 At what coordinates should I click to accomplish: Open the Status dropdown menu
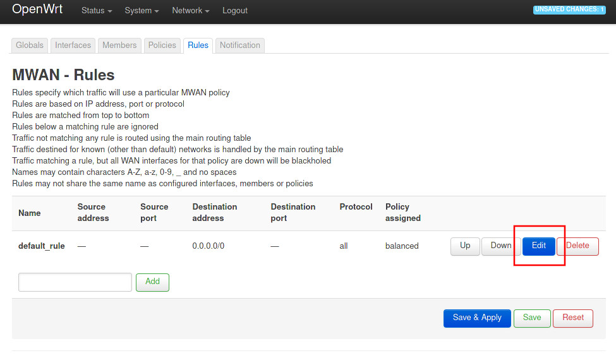(96, 11)
